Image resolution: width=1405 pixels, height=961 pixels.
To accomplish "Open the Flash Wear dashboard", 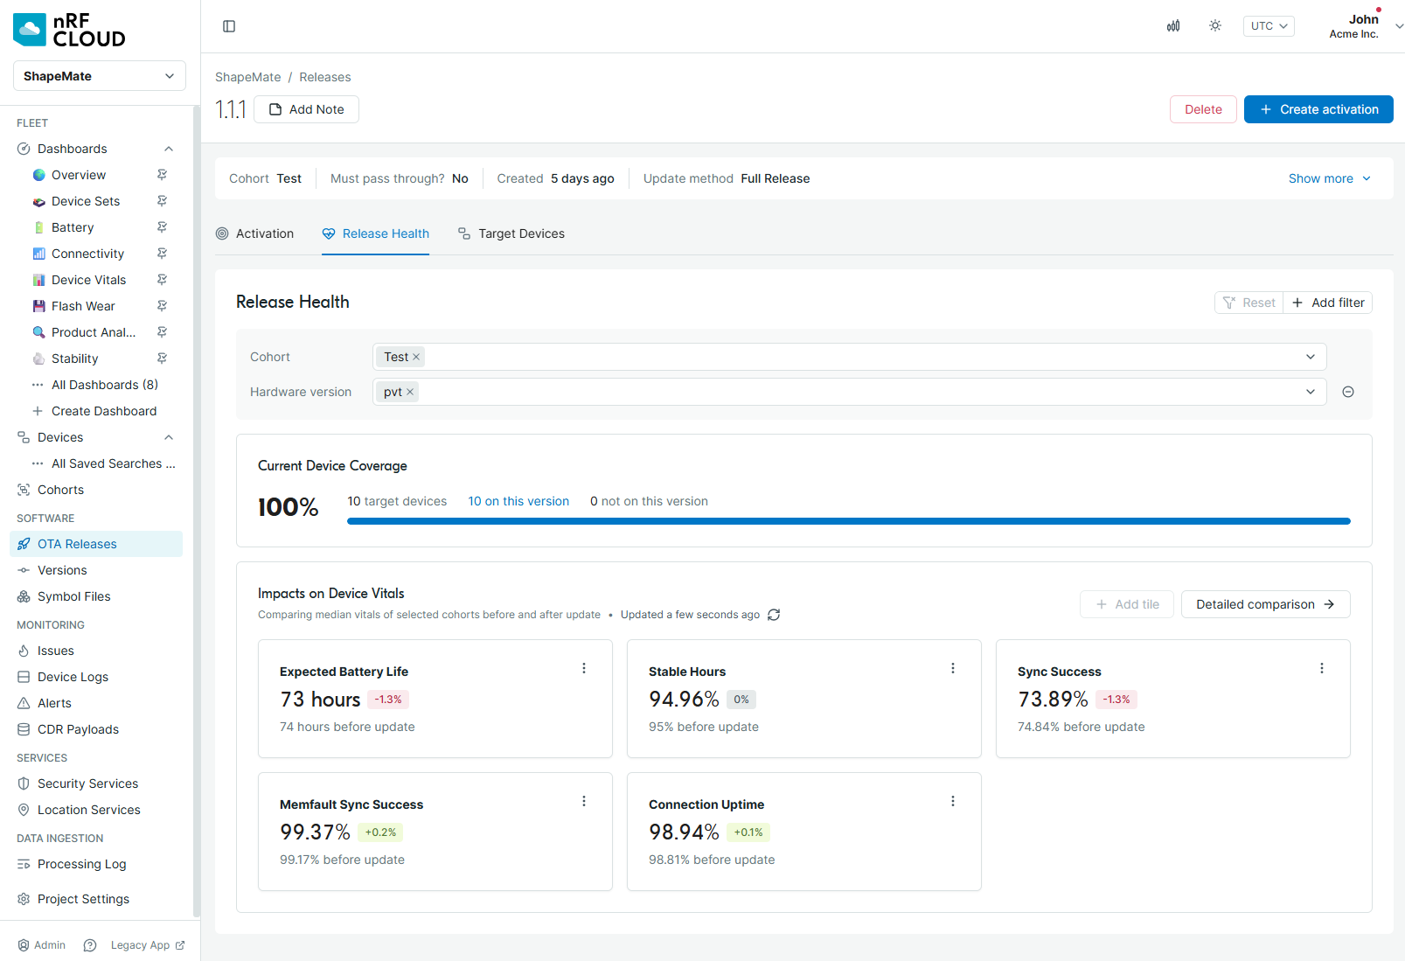I will pyautogui.click(x=83, y=306).
